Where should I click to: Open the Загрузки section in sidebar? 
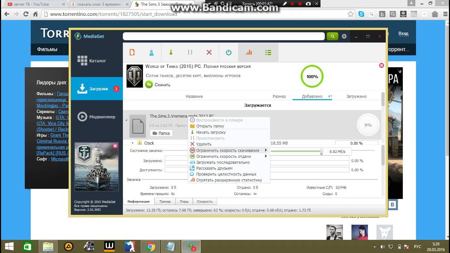pyautogui.click(x=97, y=89)
